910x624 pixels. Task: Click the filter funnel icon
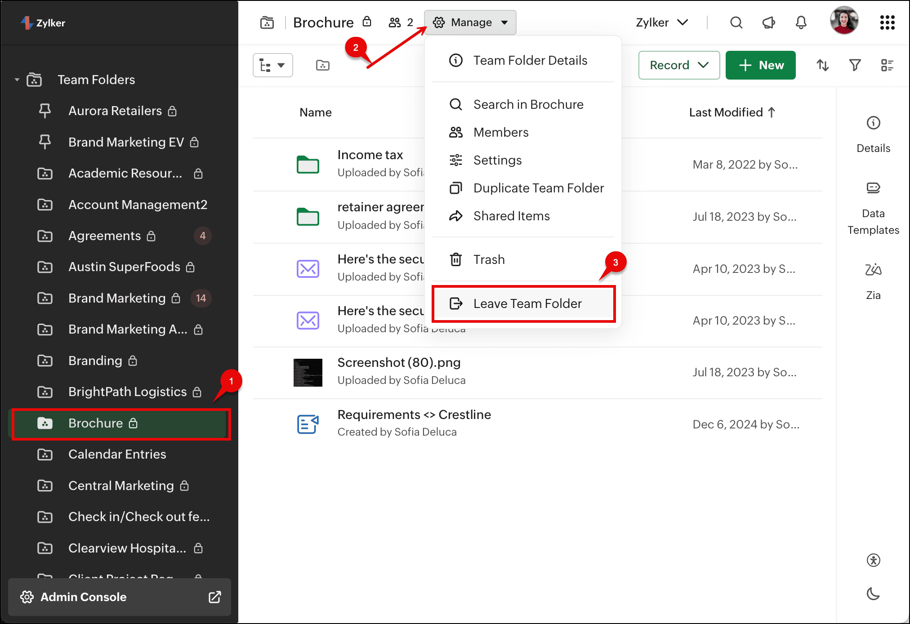pos(855,65)
